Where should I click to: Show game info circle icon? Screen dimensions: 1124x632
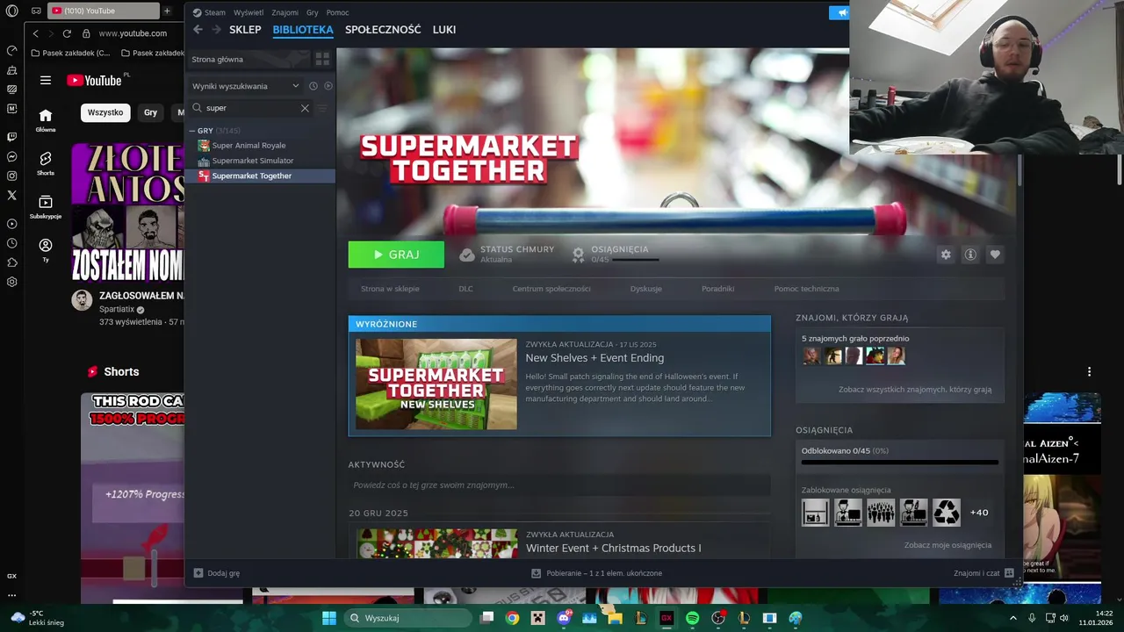coord(970,255)
